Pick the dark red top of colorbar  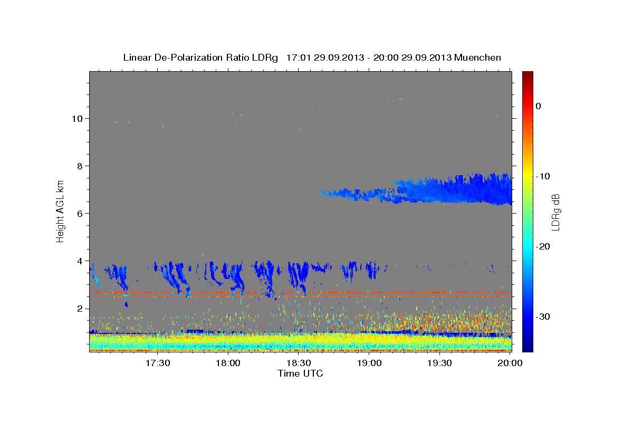pyautogui.click(x=527, y=75)
